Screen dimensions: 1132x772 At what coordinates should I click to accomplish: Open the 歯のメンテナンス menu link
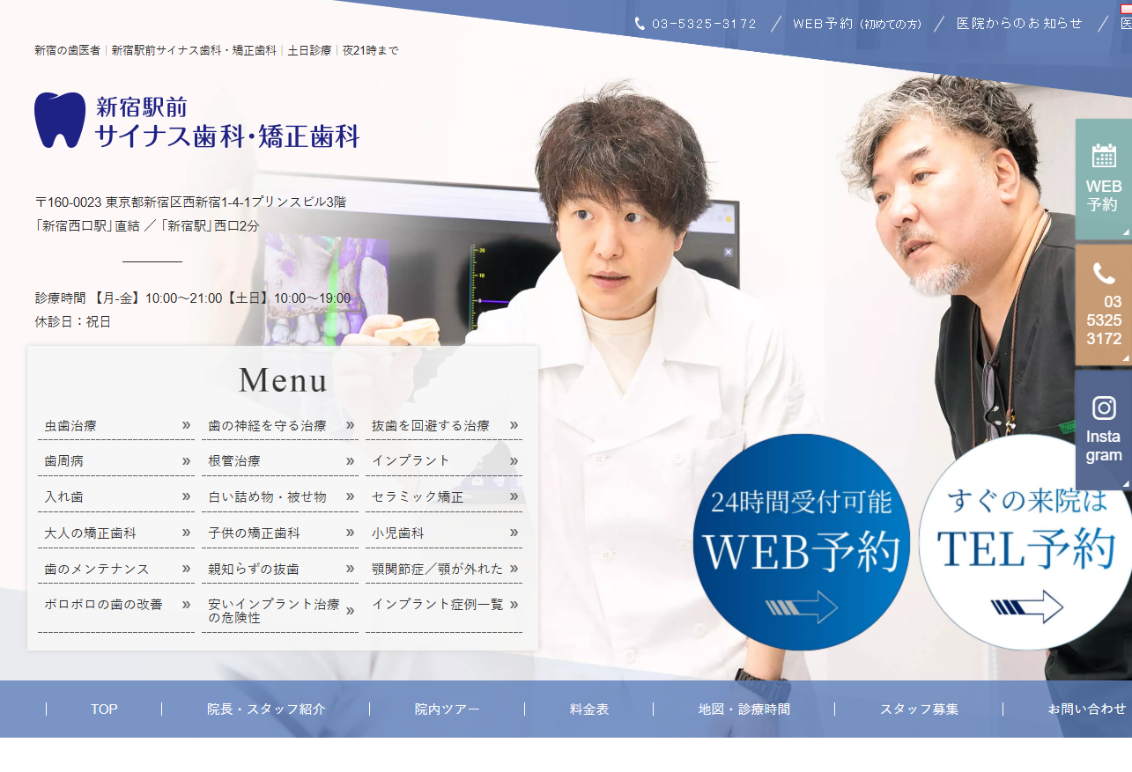tap(97, 570)
